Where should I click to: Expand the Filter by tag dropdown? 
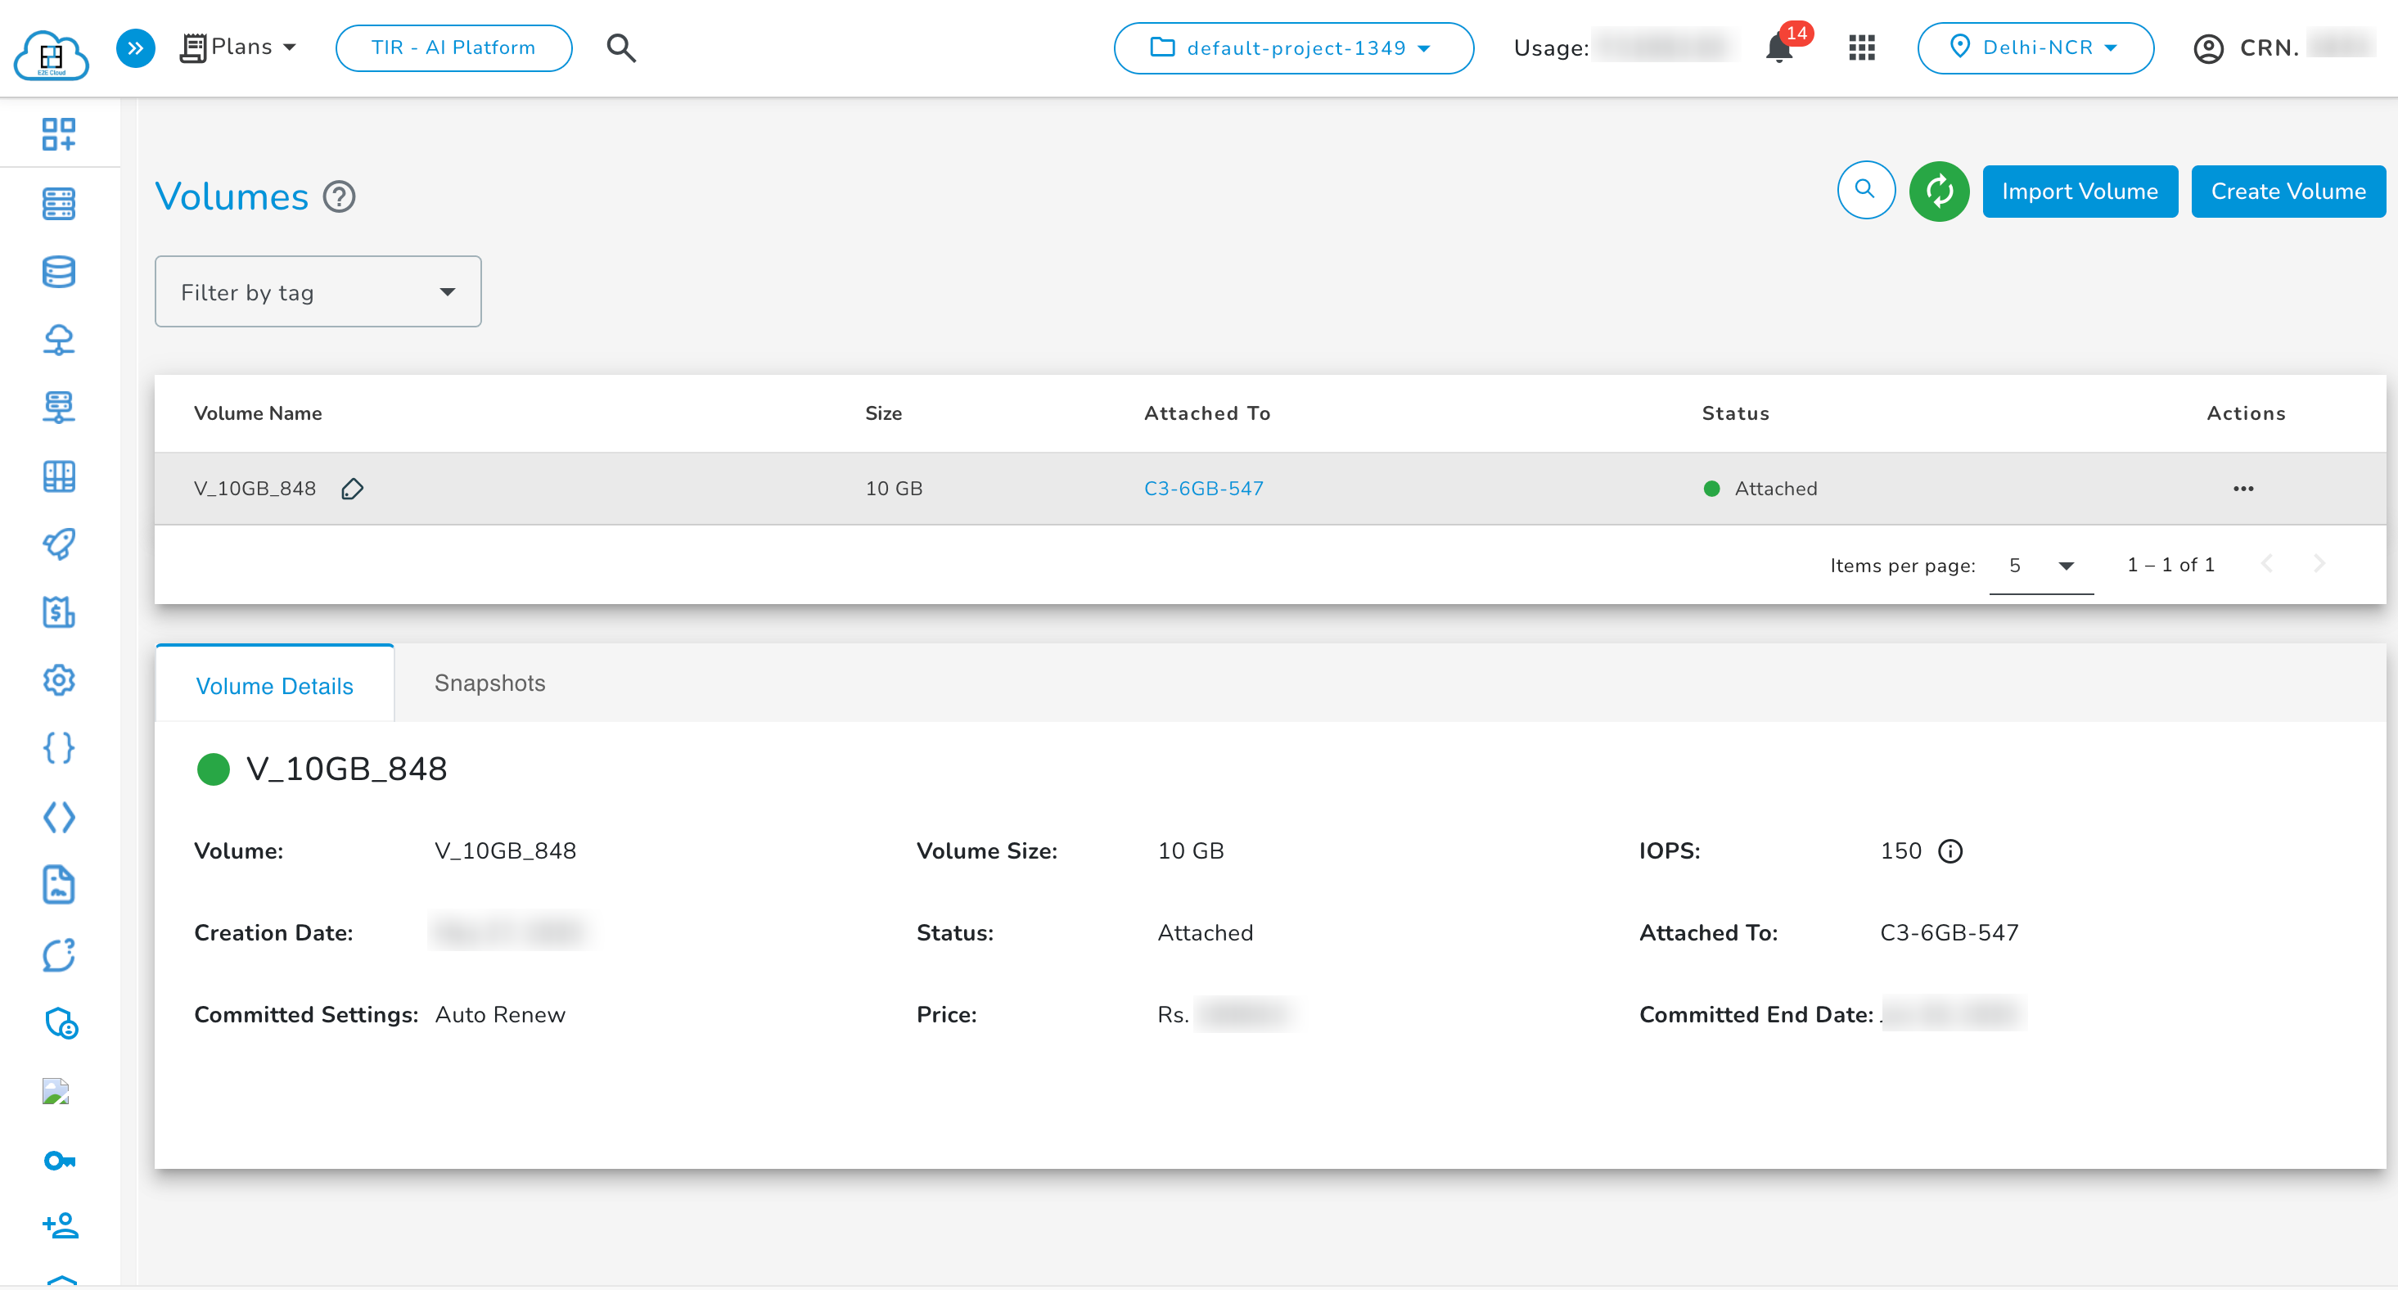(x=318, y=292)
